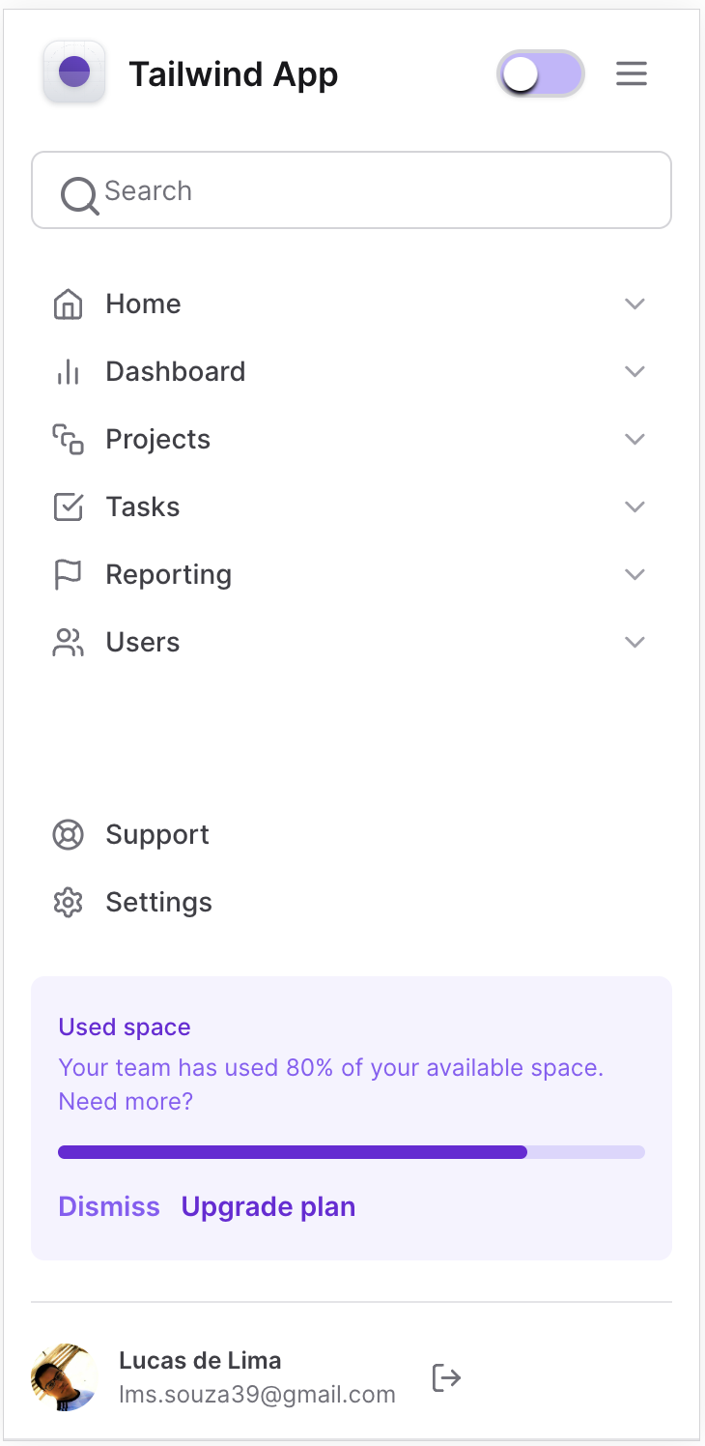This screenshot has width=705, height=1446.
Task: Click the Reporting flag icon
Action: pos(68,575)
